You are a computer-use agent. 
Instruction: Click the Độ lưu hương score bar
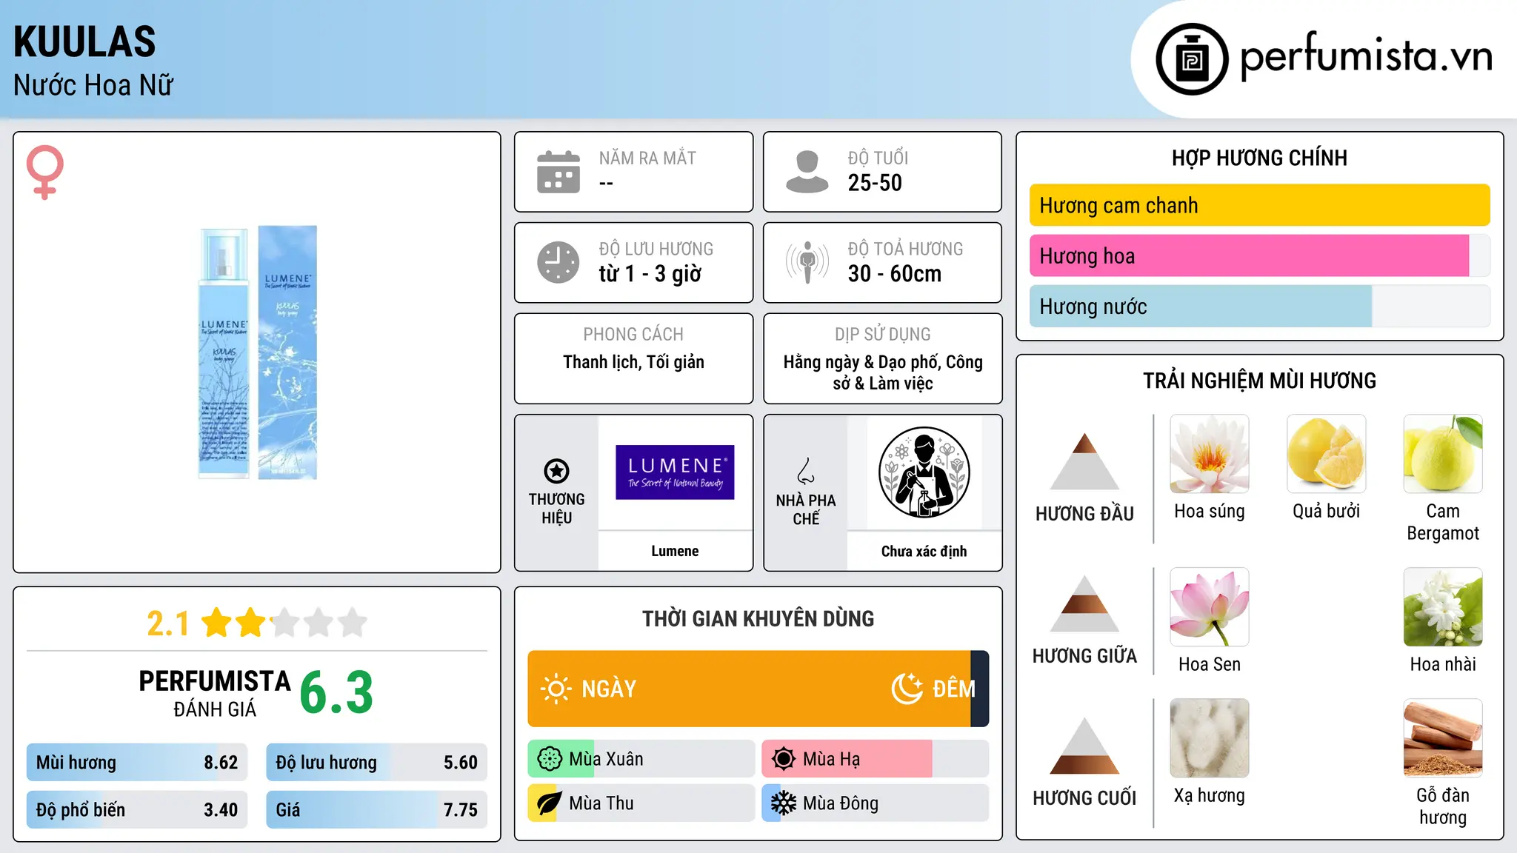pos(377,762)
